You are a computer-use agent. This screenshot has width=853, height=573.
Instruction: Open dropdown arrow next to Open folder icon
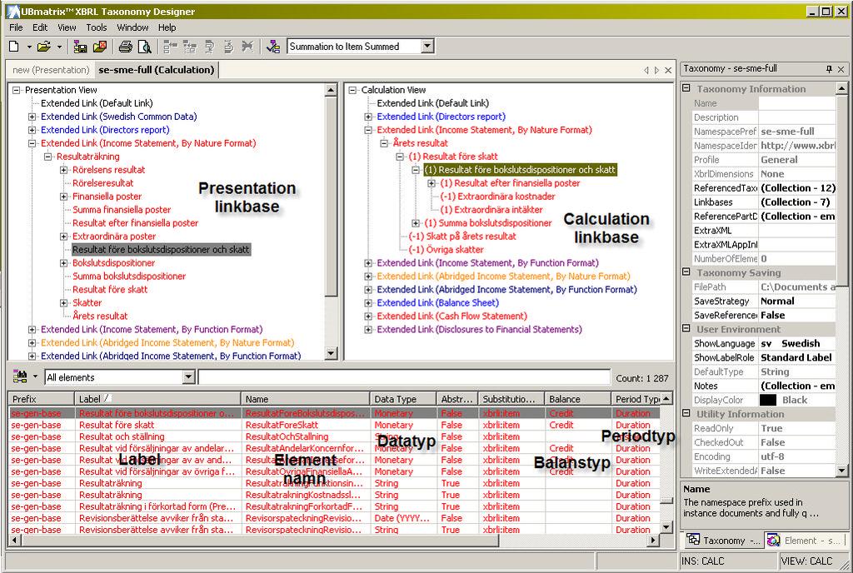click(59, 47)
